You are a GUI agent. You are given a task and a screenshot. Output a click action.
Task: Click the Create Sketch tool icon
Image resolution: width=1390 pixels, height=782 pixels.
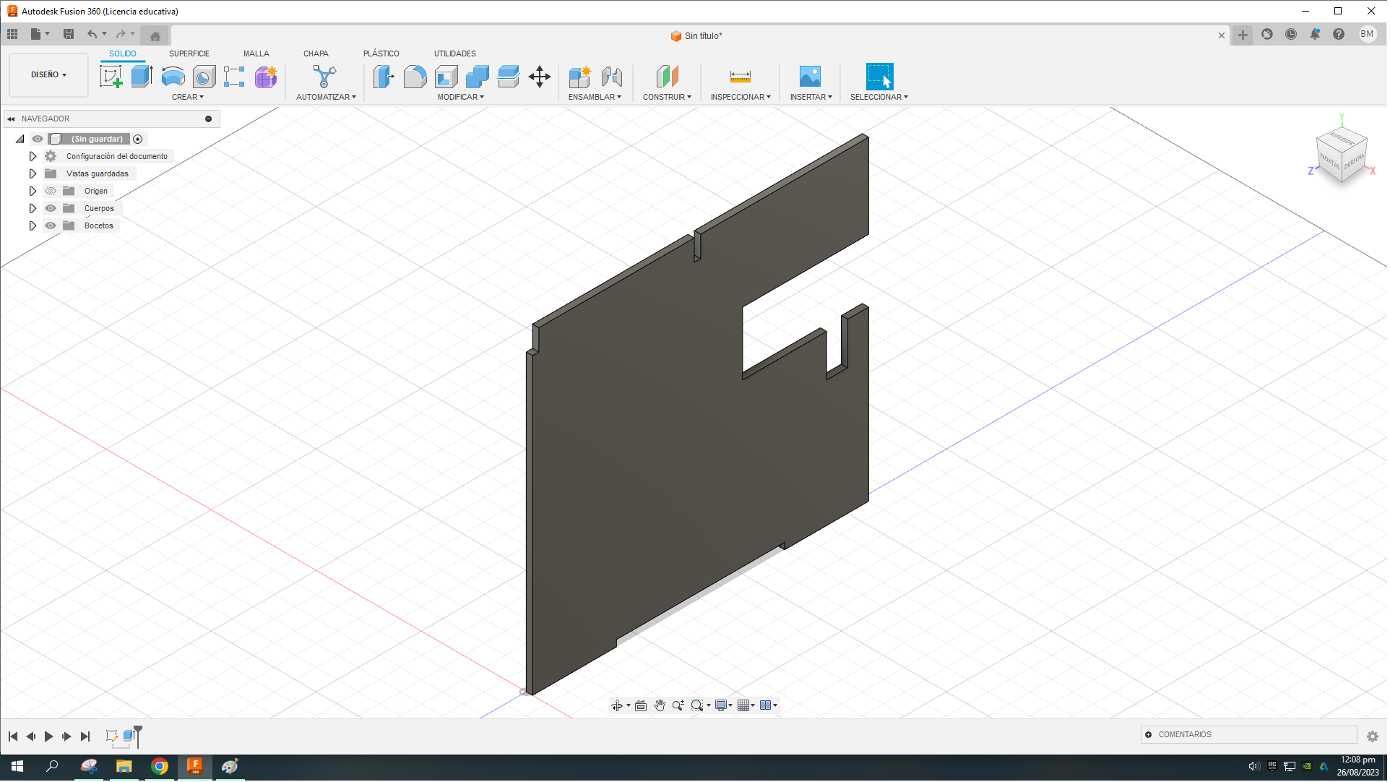coord(111,77)
